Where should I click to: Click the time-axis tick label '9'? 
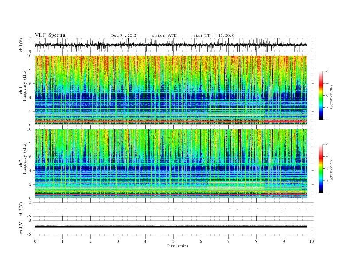[284, 241]
